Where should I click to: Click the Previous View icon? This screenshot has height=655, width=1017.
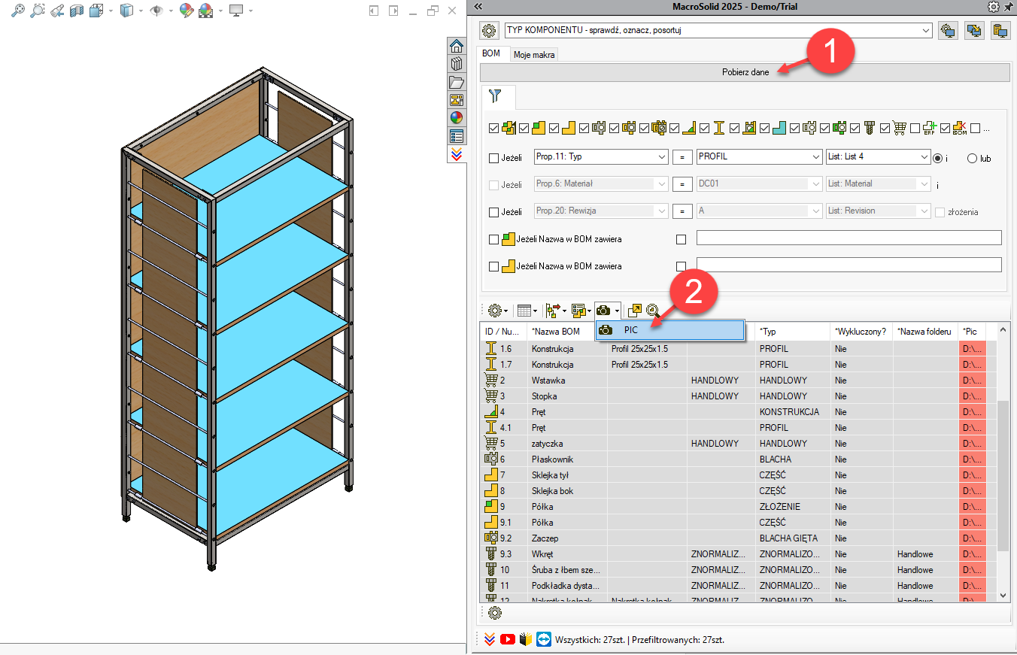[57, 11]
